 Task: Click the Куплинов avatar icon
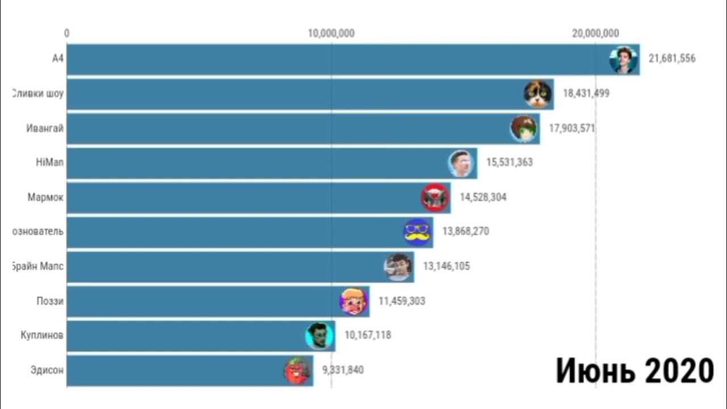click(x=319, y=336)
